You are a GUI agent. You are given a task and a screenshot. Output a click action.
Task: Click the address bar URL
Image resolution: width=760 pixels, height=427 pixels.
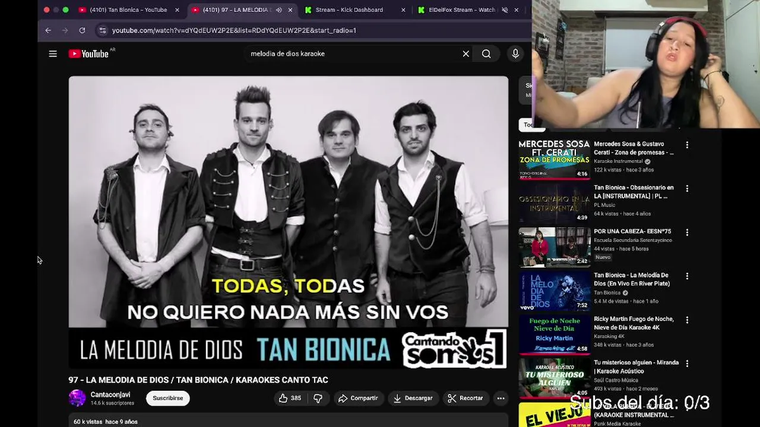[x=234, y=30]
